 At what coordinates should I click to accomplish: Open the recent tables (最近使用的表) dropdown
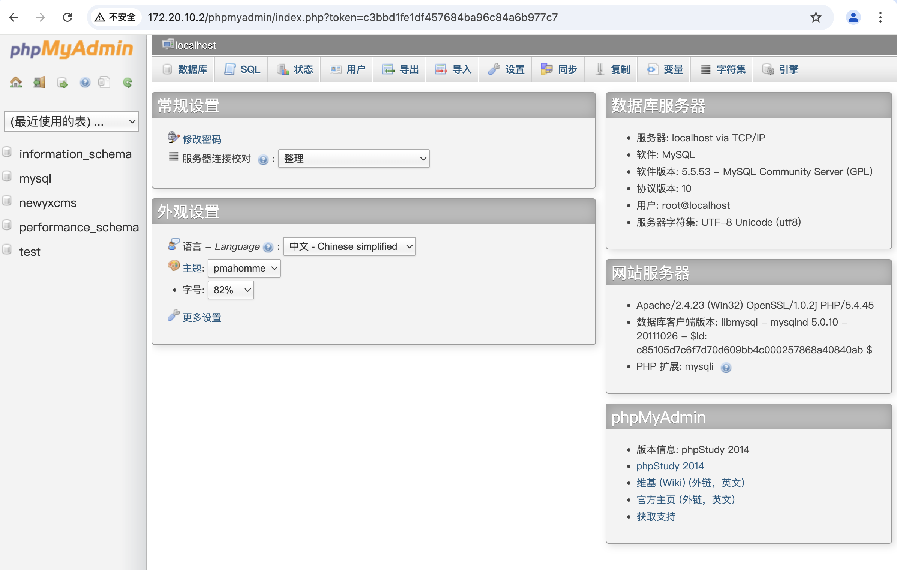coord(71,121)
